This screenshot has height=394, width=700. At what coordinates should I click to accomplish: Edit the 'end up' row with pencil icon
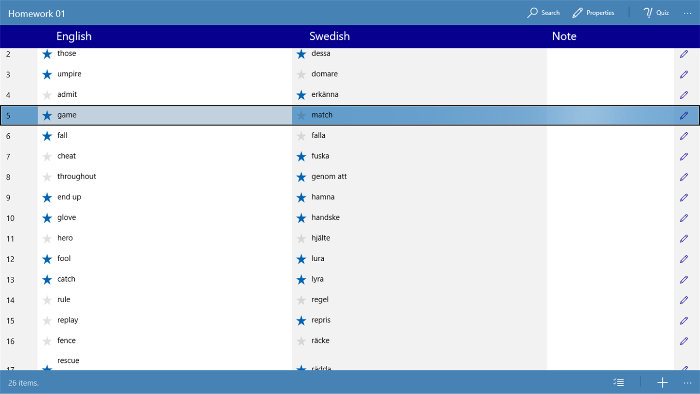point(684,197)
